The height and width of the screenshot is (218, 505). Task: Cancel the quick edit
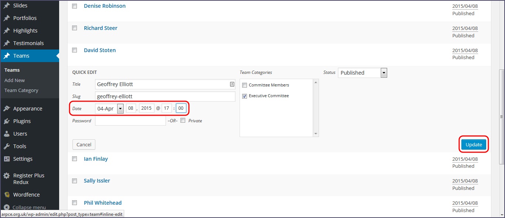[x=84, y=144]
